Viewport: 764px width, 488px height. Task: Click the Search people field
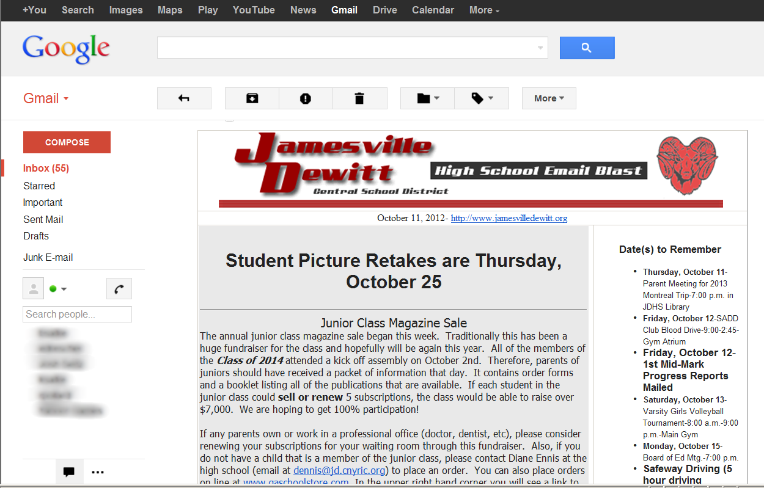coord(78,315)
